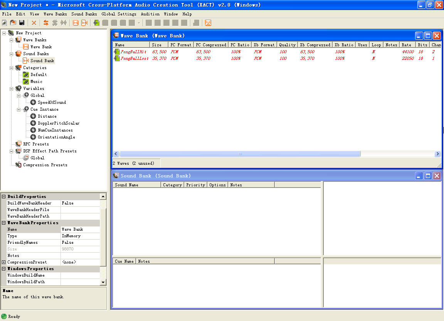Select the SpeedOfSound variable icon
This screenshot has width=444, height=321.
[33, 102]
